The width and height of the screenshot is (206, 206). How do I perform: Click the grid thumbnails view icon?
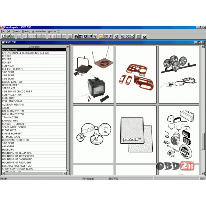[x=44, y=36]
